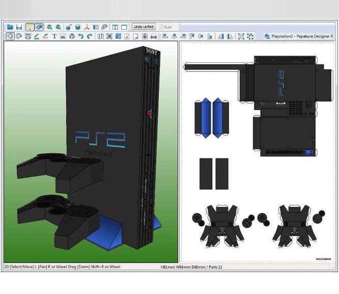Click the Undo Unfold button
Screen dimensions: 339x294
click(144, 26)
